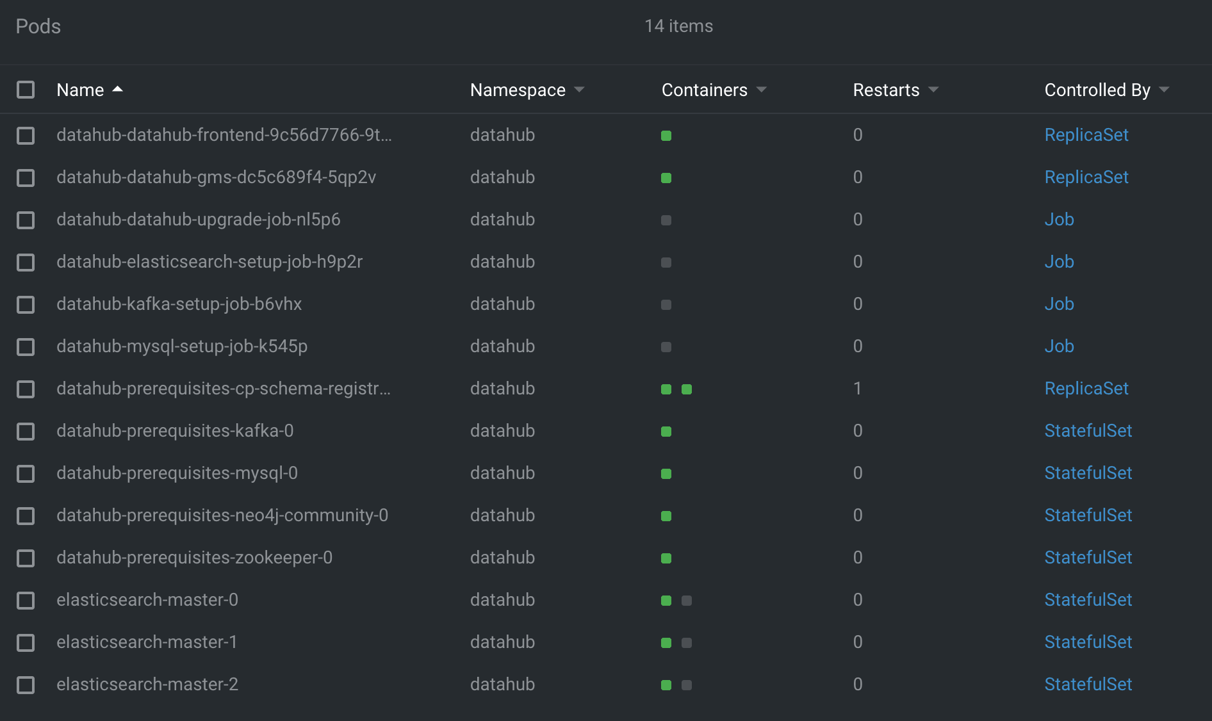The height and width of the screenshot is (721, 1212).
Task: Click green container indicator of elasticsearch-master-2
Action: pos(666,685)
